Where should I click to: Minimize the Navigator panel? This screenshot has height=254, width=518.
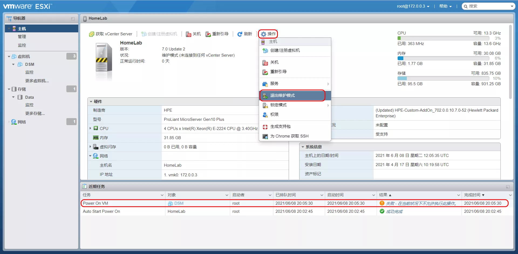pos(73,19)
